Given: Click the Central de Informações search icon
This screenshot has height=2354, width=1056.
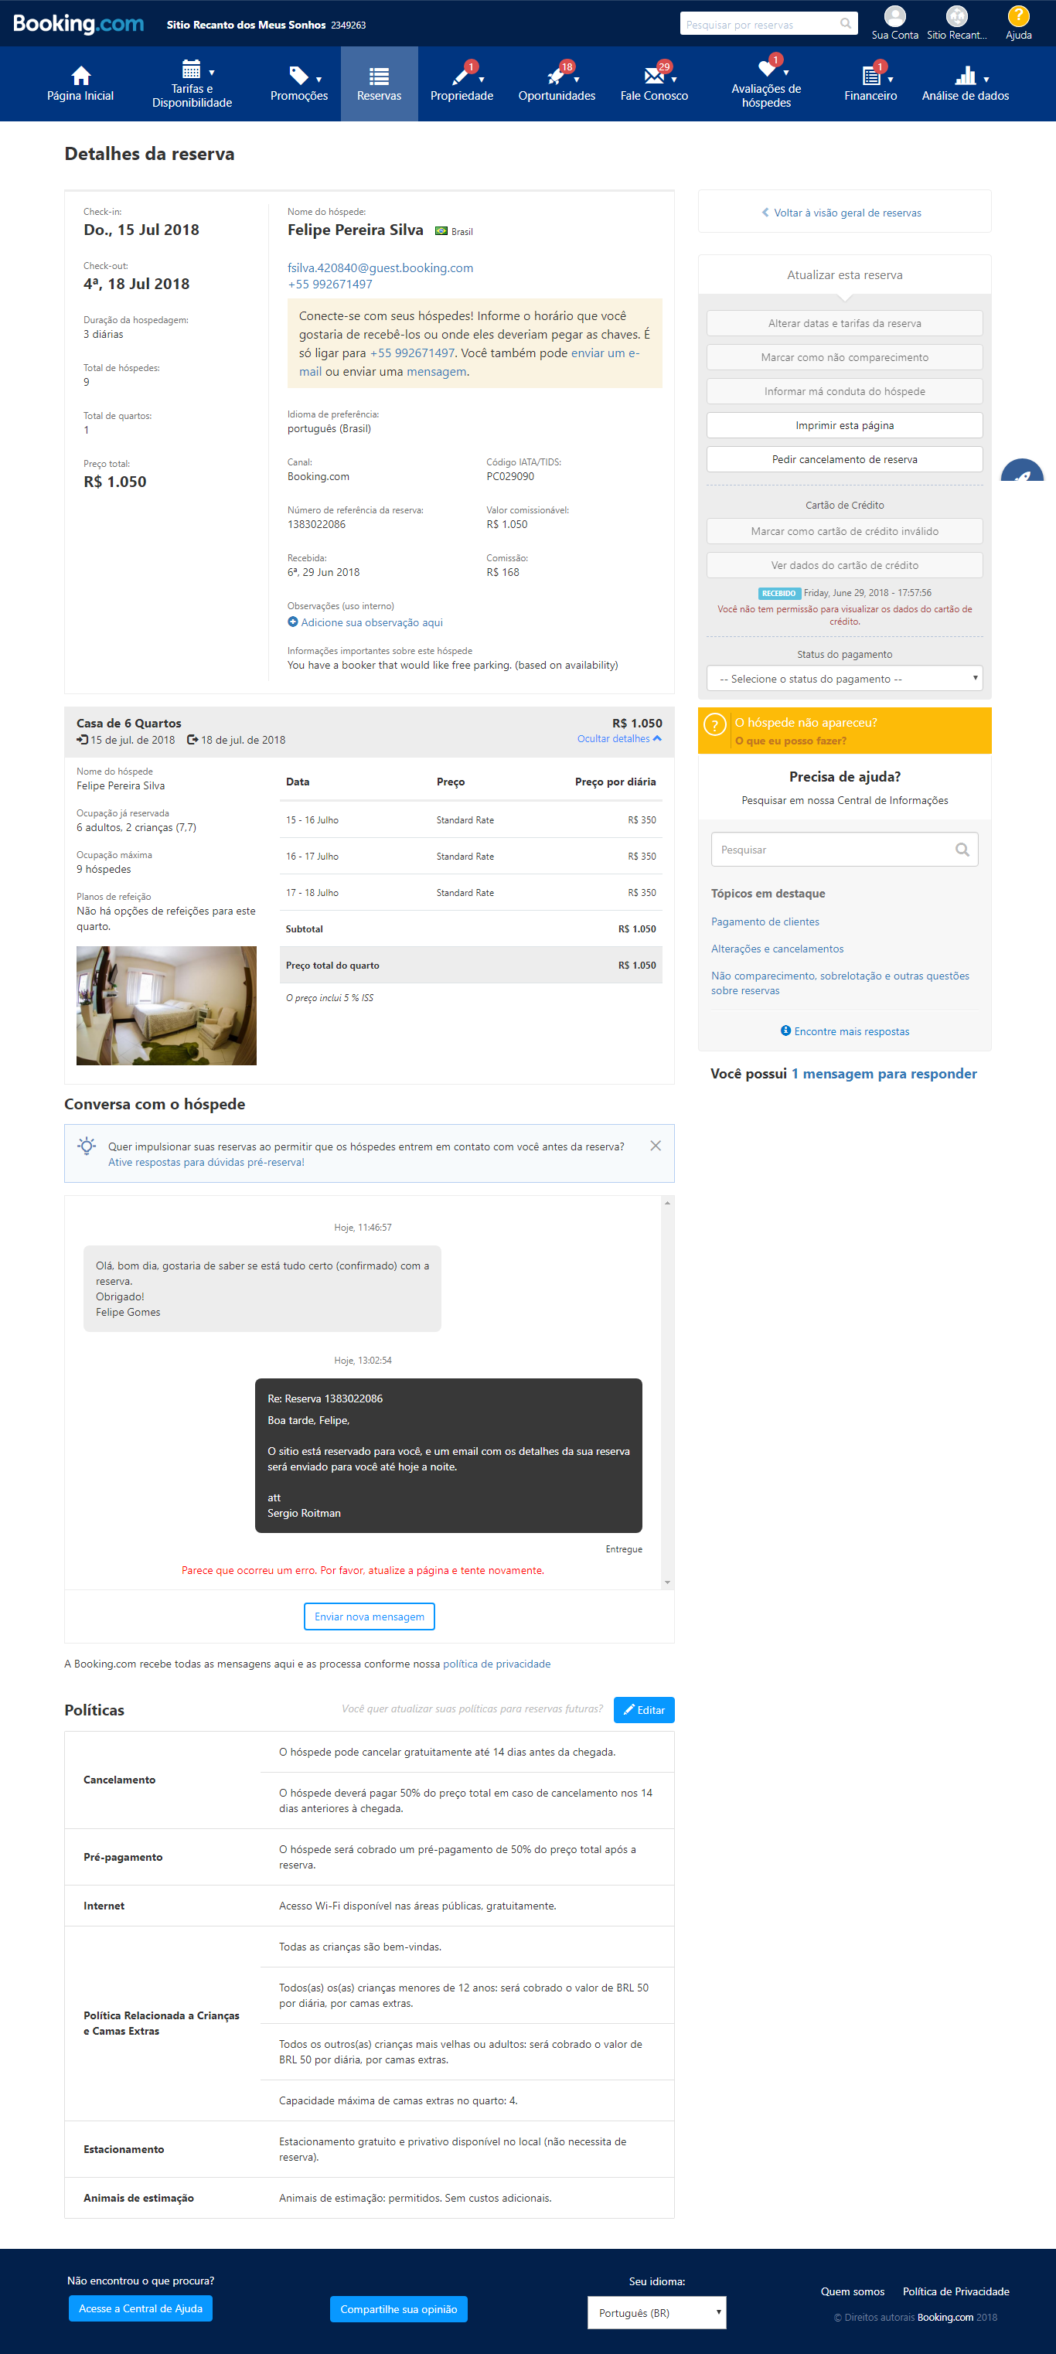Looking at the screenshot, I should 961,850.
